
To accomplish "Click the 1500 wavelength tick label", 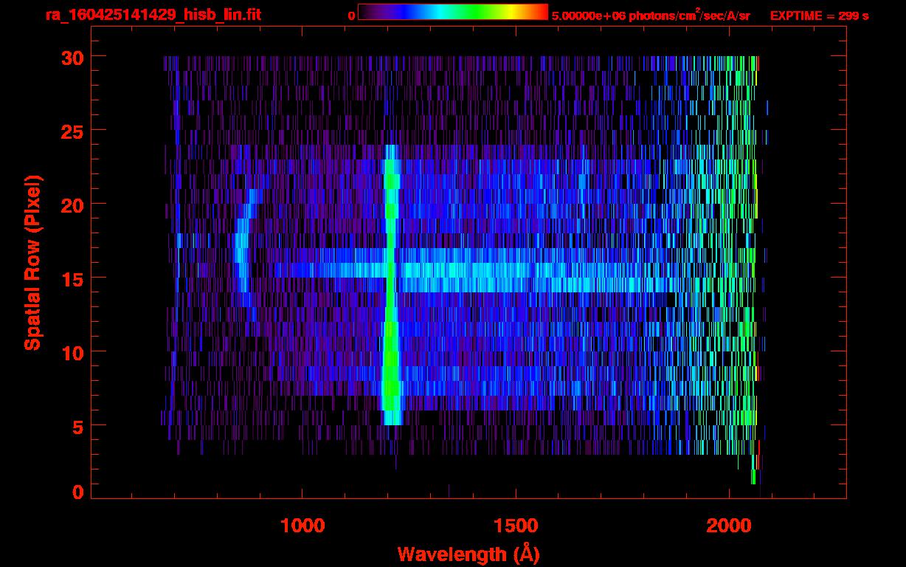I will 515,526.
